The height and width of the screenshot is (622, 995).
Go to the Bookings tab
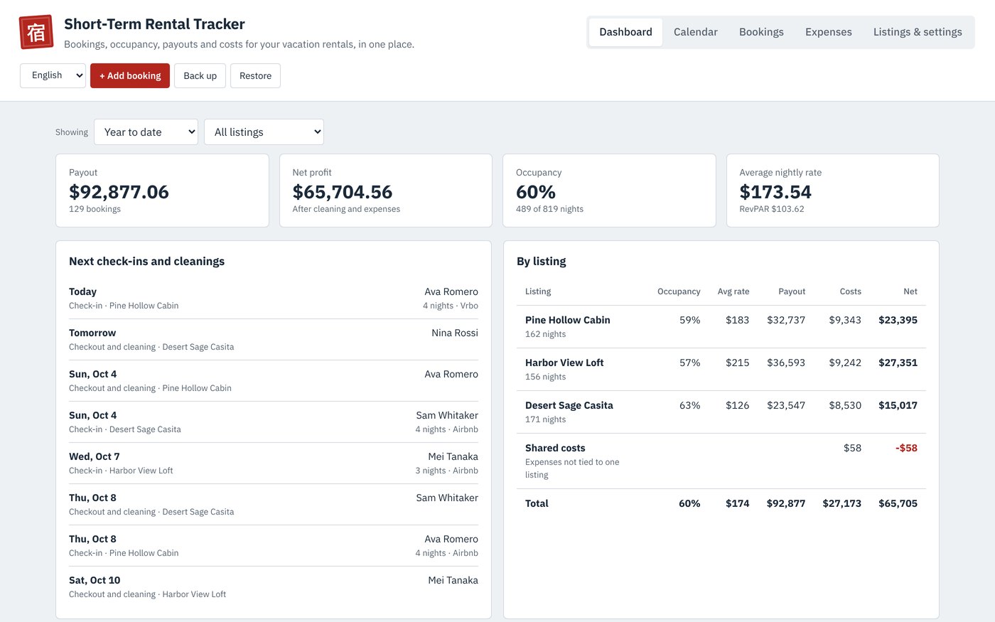coord(761,32)
